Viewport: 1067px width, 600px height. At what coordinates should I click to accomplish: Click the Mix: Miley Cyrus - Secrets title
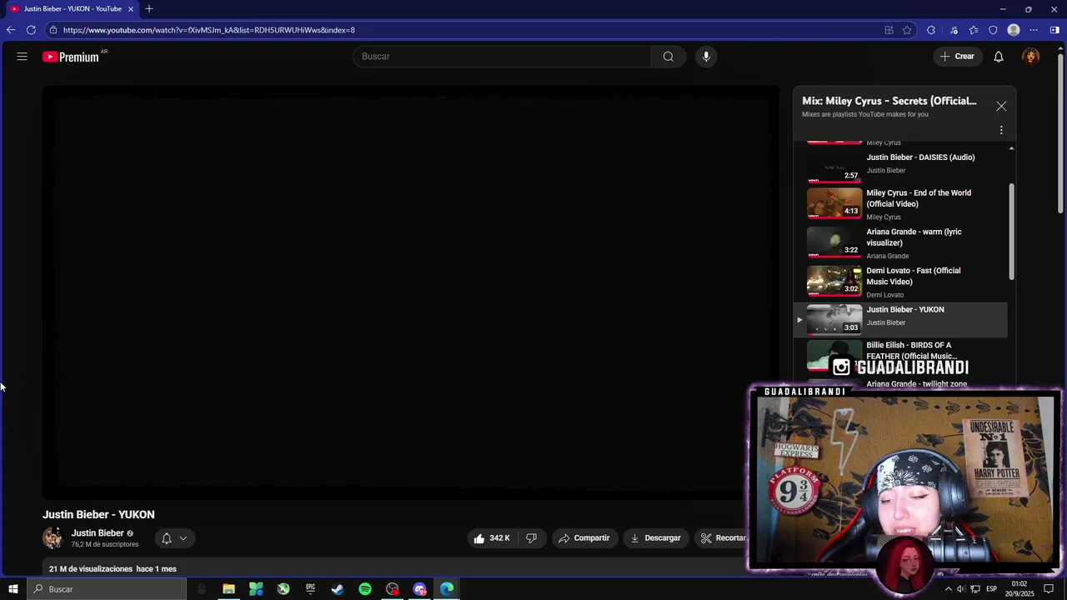click(x=889, y=101)
